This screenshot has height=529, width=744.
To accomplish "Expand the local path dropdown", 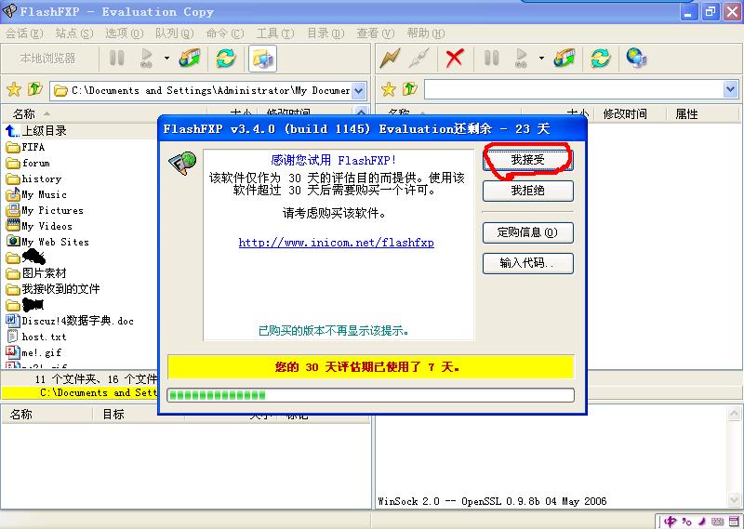I will coord(359,90).
